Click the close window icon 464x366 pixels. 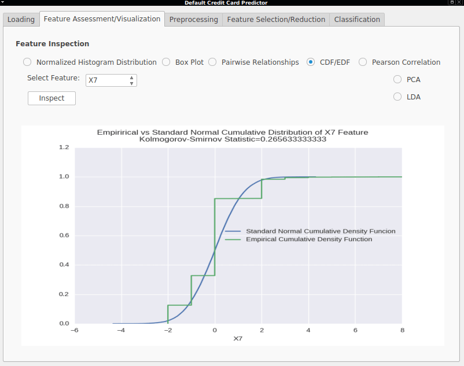click(459, 2)
